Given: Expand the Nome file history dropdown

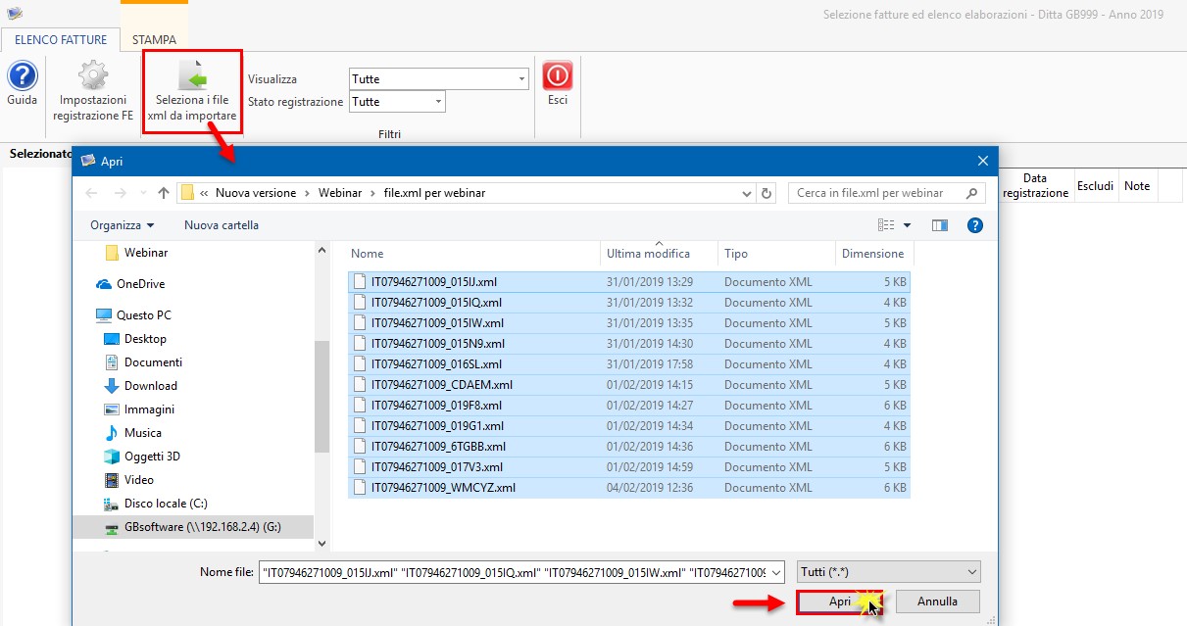Looking at the screenshot, I should coord(776,571).
